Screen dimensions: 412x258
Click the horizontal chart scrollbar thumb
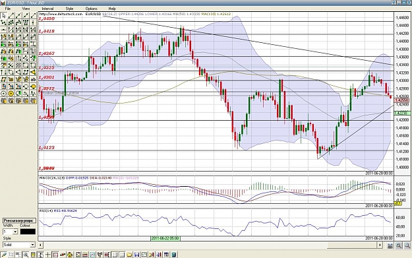(x=352, y=245)
